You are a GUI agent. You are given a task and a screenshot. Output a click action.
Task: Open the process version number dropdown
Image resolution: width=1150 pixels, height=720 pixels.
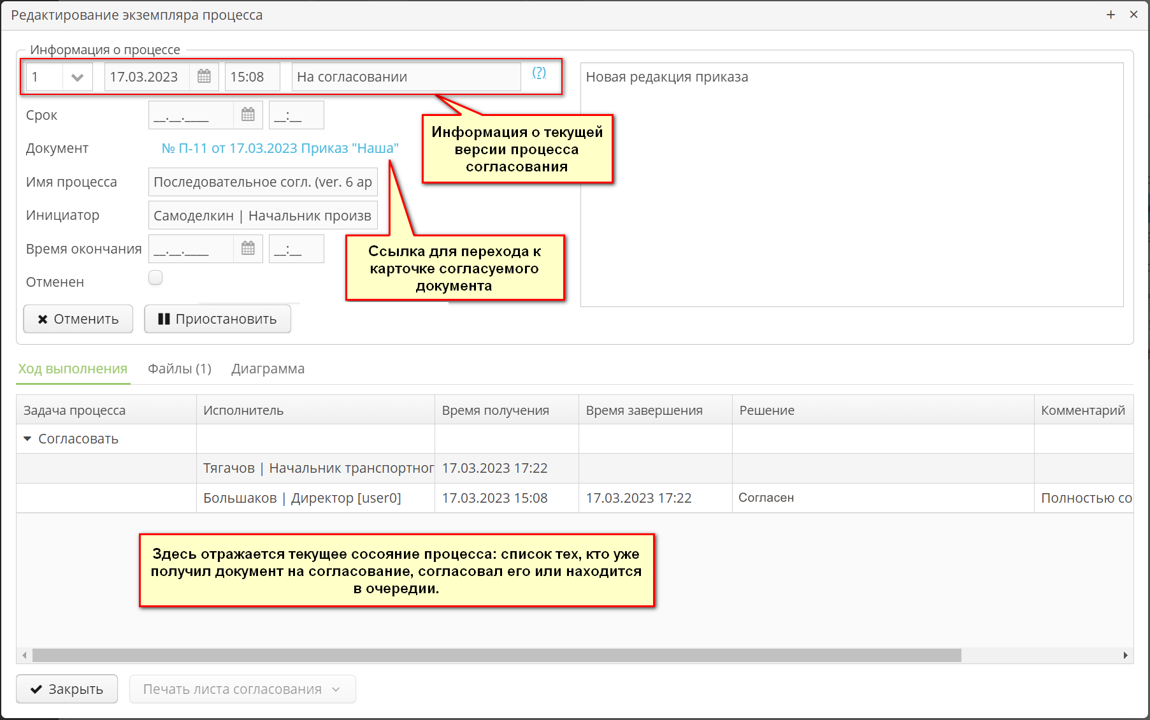77,76
